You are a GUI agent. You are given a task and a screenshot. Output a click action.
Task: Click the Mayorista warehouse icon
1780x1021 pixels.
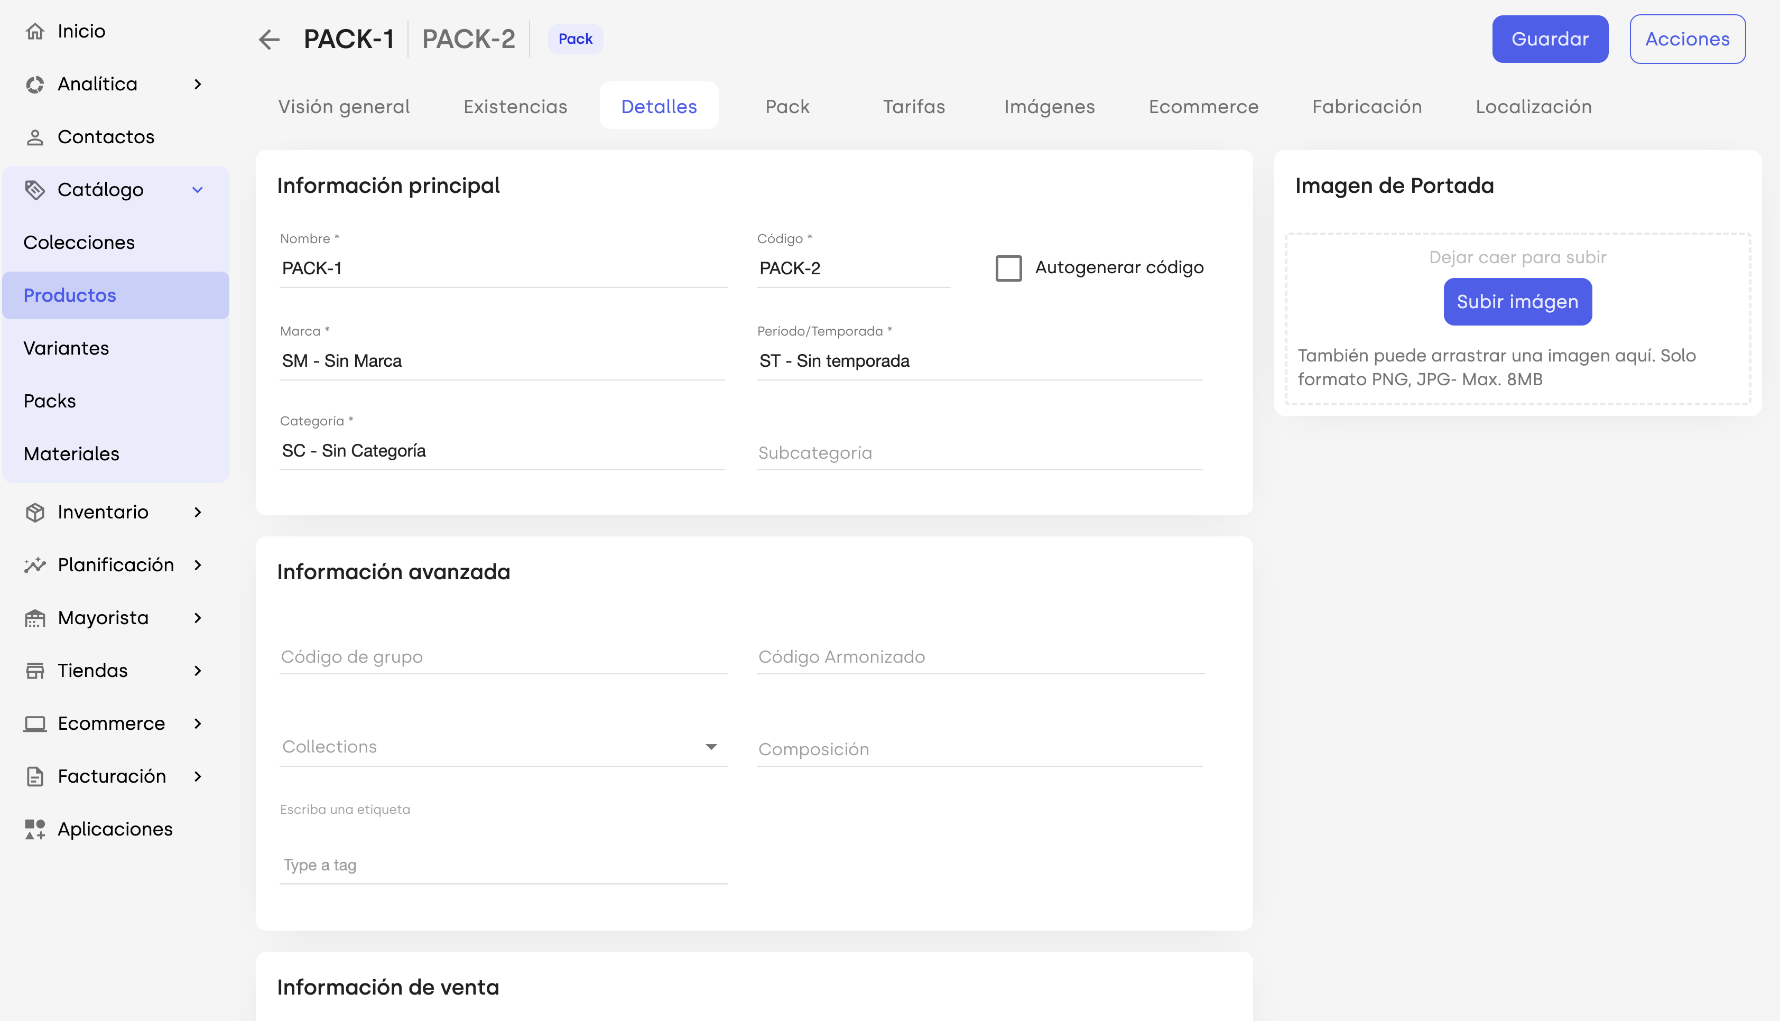click(x=35, y=618)
